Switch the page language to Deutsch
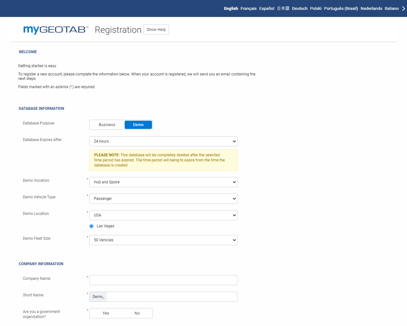The height and width of the screenshot is (326, 407). pos(300,8)
